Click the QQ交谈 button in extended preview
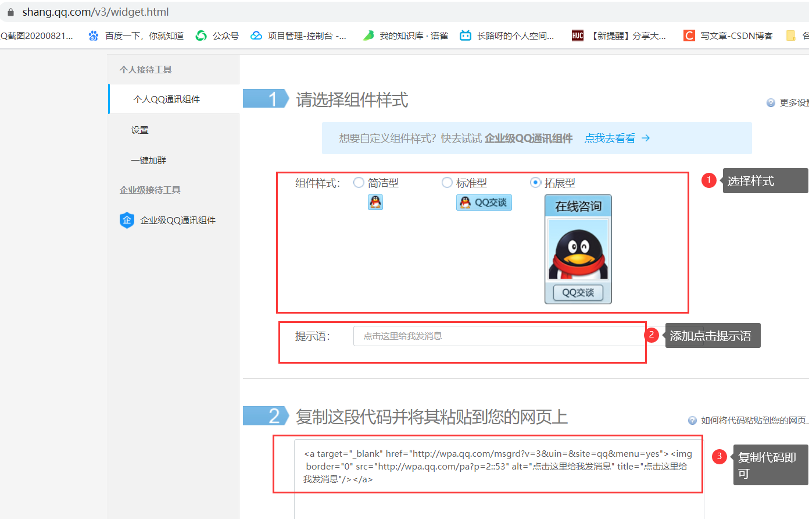This screenshot has width=809, height=519. [578, 293]
